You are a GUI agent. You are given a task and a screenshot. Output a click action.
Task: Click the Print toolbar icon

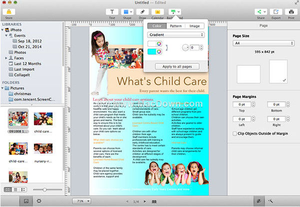coord(291,12)
